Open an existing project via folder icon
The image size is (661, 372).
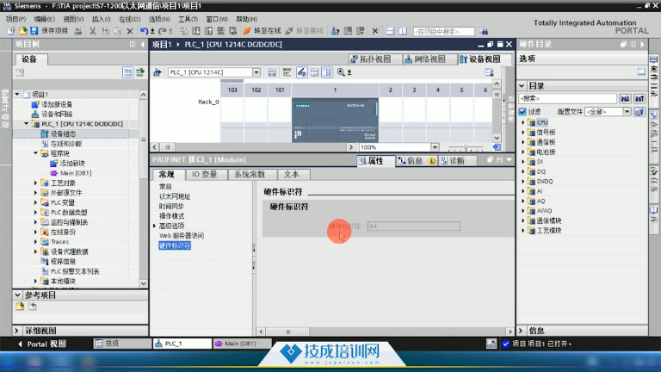pos(22,31)
